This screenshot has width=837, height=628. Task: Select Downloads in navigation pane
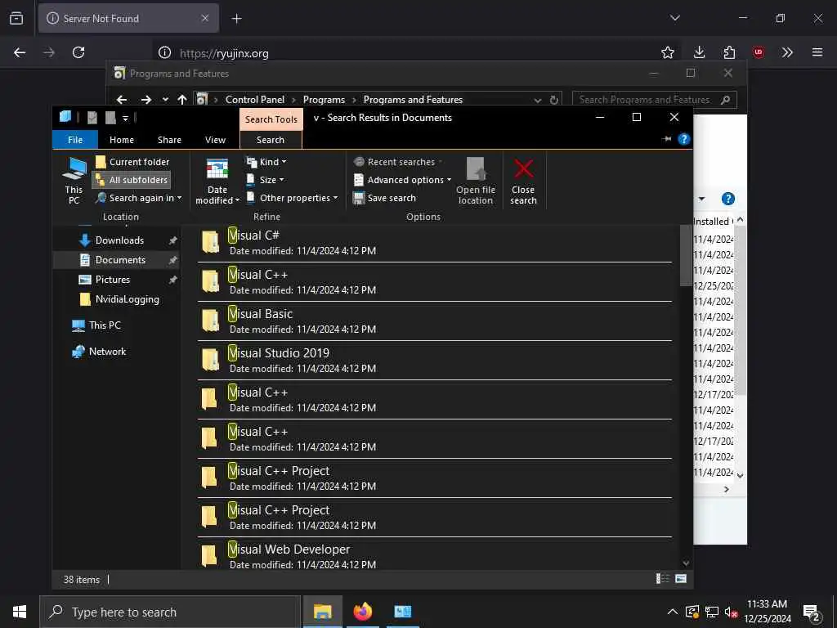pos(119,240)
